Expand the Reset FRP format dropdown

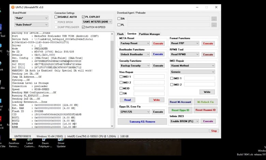(x=184, y=43)
